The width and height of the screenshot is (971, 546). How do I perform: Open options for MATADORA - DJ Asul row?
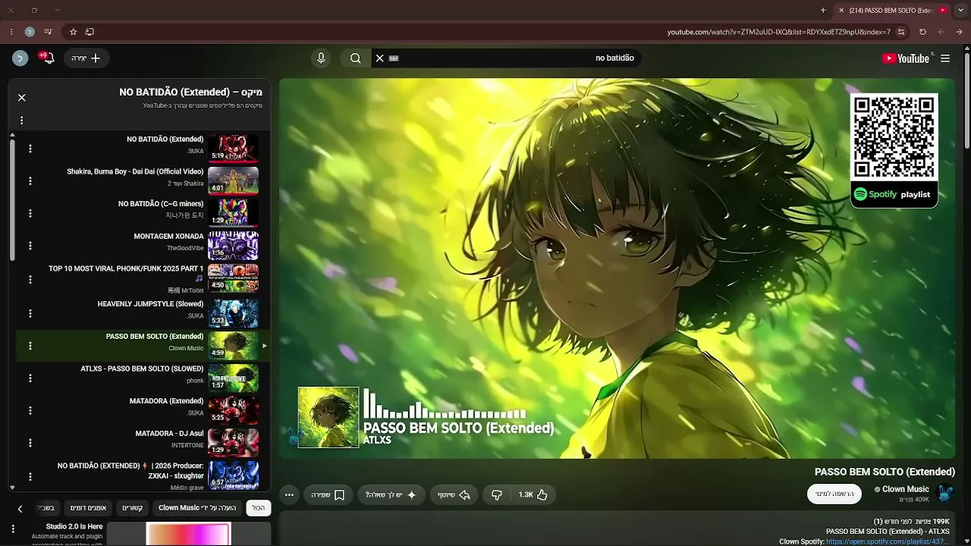30,443
